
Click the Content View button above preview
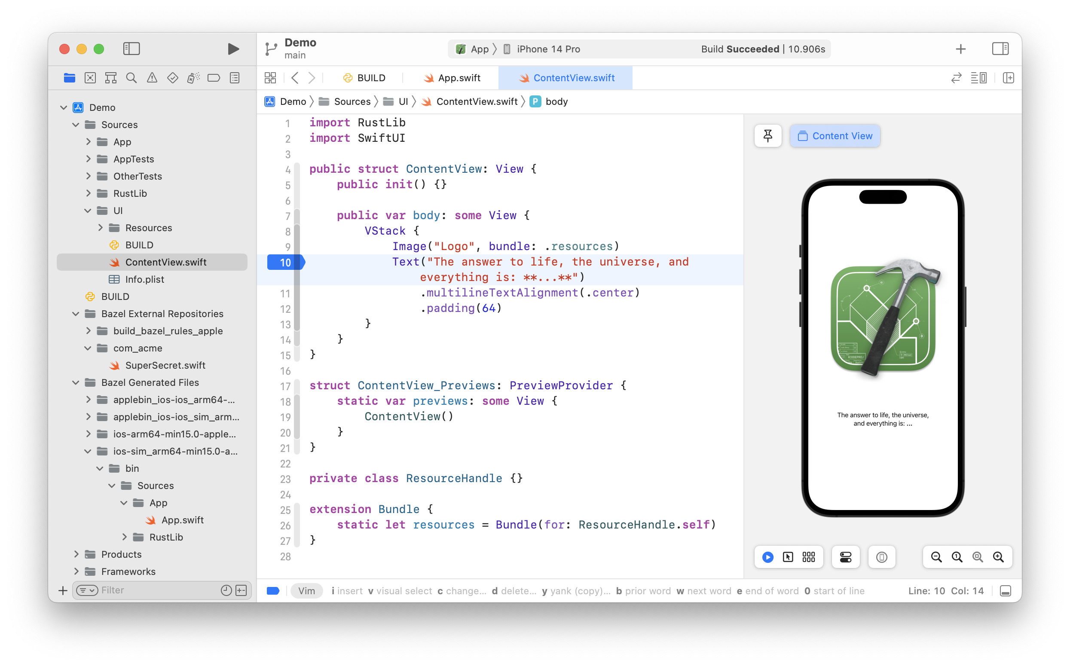coord(835,136)
